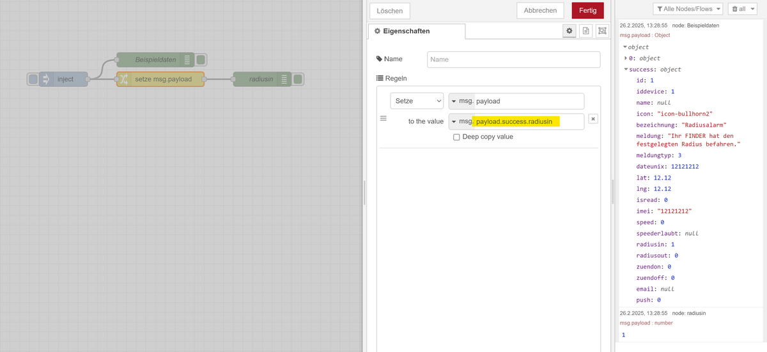Select the radiusin: 1 row

click(x=655, y=244)
